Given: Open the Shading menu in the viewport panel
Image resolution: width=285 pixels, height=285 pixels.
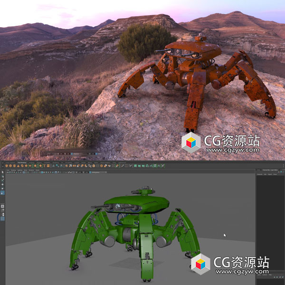Looking at the screenshot, I should 13,170.
